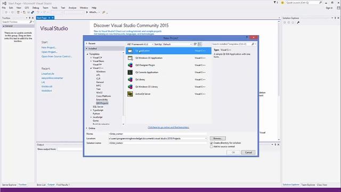
Task: Click the feedback smiley icon
Action: coord(282,3)
